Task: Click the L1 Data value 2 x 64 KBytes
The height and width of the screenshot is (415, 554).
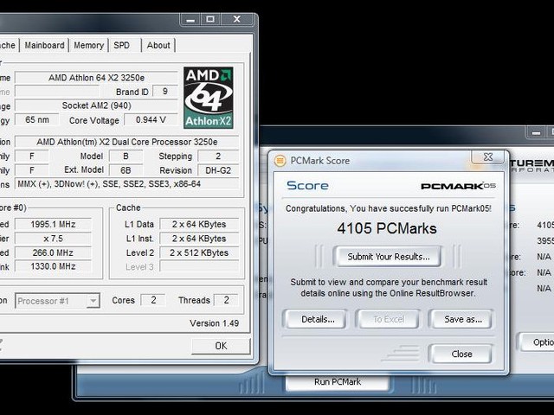Action: pos(199,224)
